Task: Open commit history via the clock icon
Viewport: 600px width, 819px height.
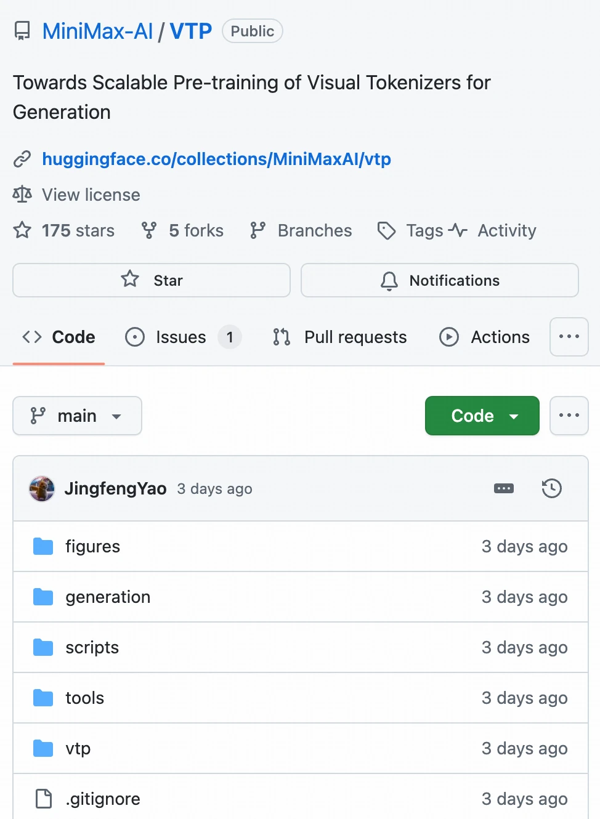Action: point(551,488)
